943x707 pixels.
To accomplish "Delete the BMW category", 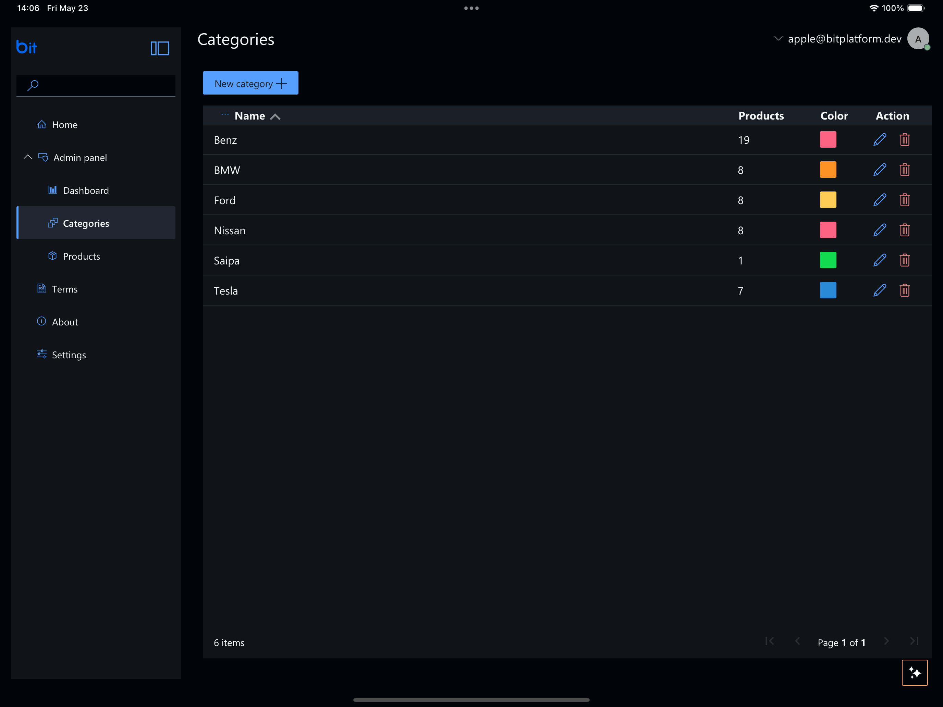I will click(905, 170).
